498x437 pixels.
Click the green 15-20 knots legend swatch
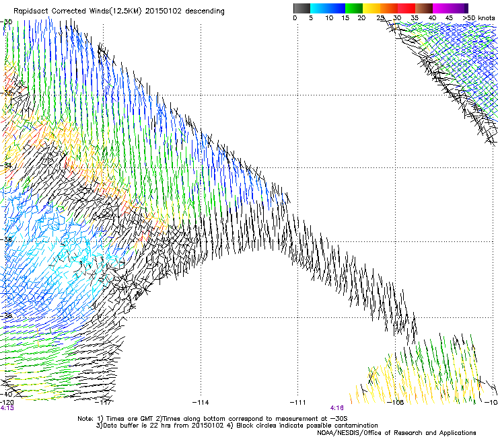coord(354,8)
